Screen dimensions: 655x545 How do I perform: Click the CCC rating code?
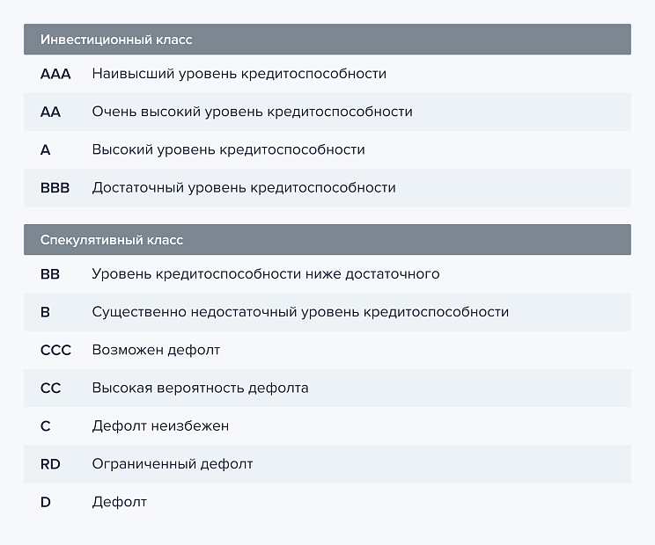tap(56, 350)
